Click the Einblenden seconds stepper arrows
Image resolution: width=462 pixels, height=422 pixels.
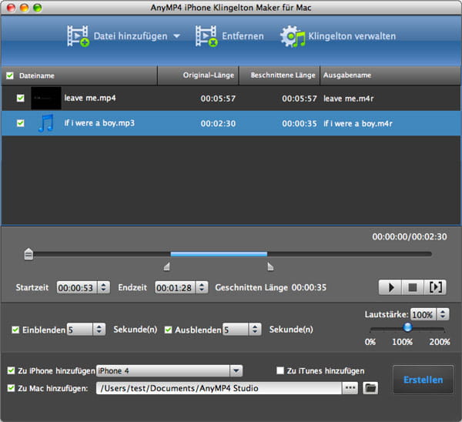pyautogui.click(x=99, y=330)
